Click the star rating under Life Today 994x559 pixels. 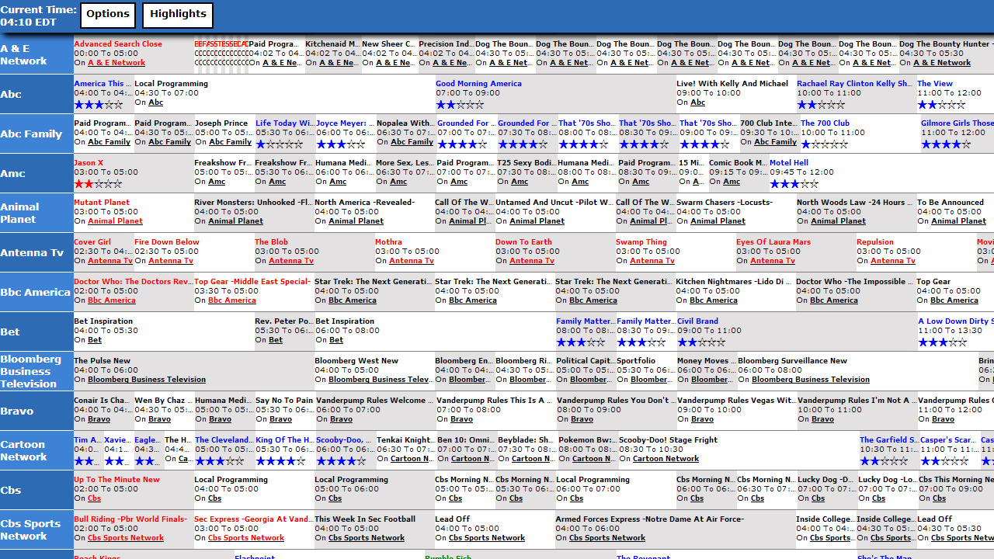click(x=280, y=144)
